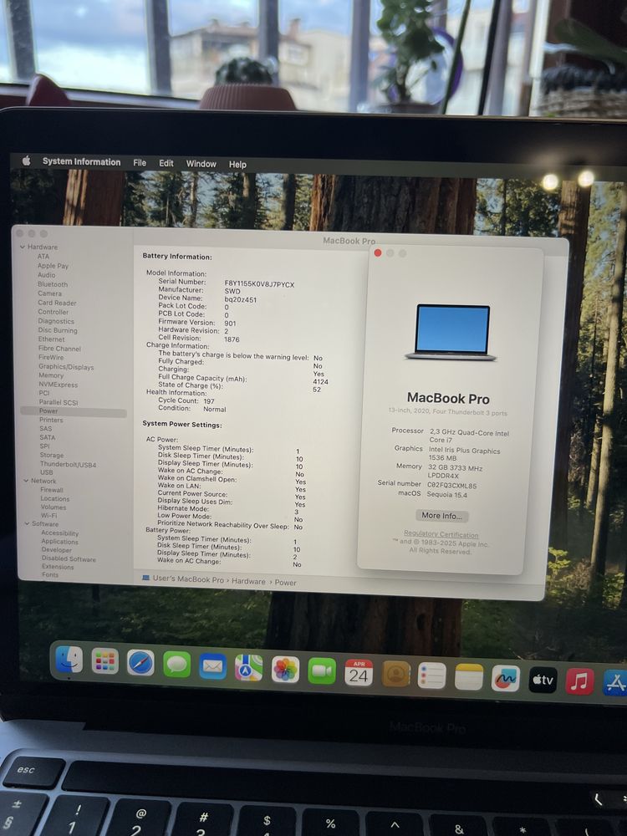Select Firewall under Network

(x=52, y=489)
